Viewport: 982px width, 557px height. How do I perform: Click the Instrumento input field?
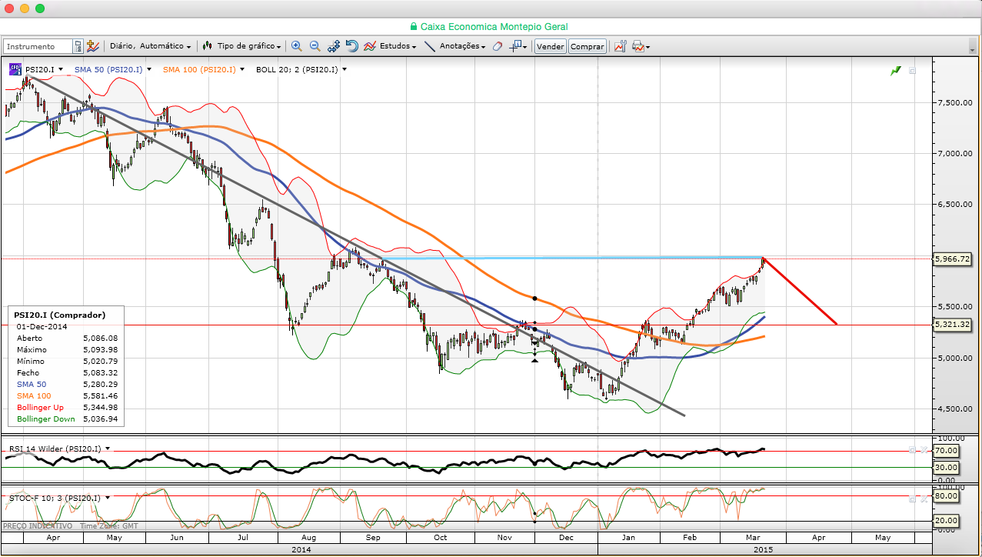(x=38, y=46)
